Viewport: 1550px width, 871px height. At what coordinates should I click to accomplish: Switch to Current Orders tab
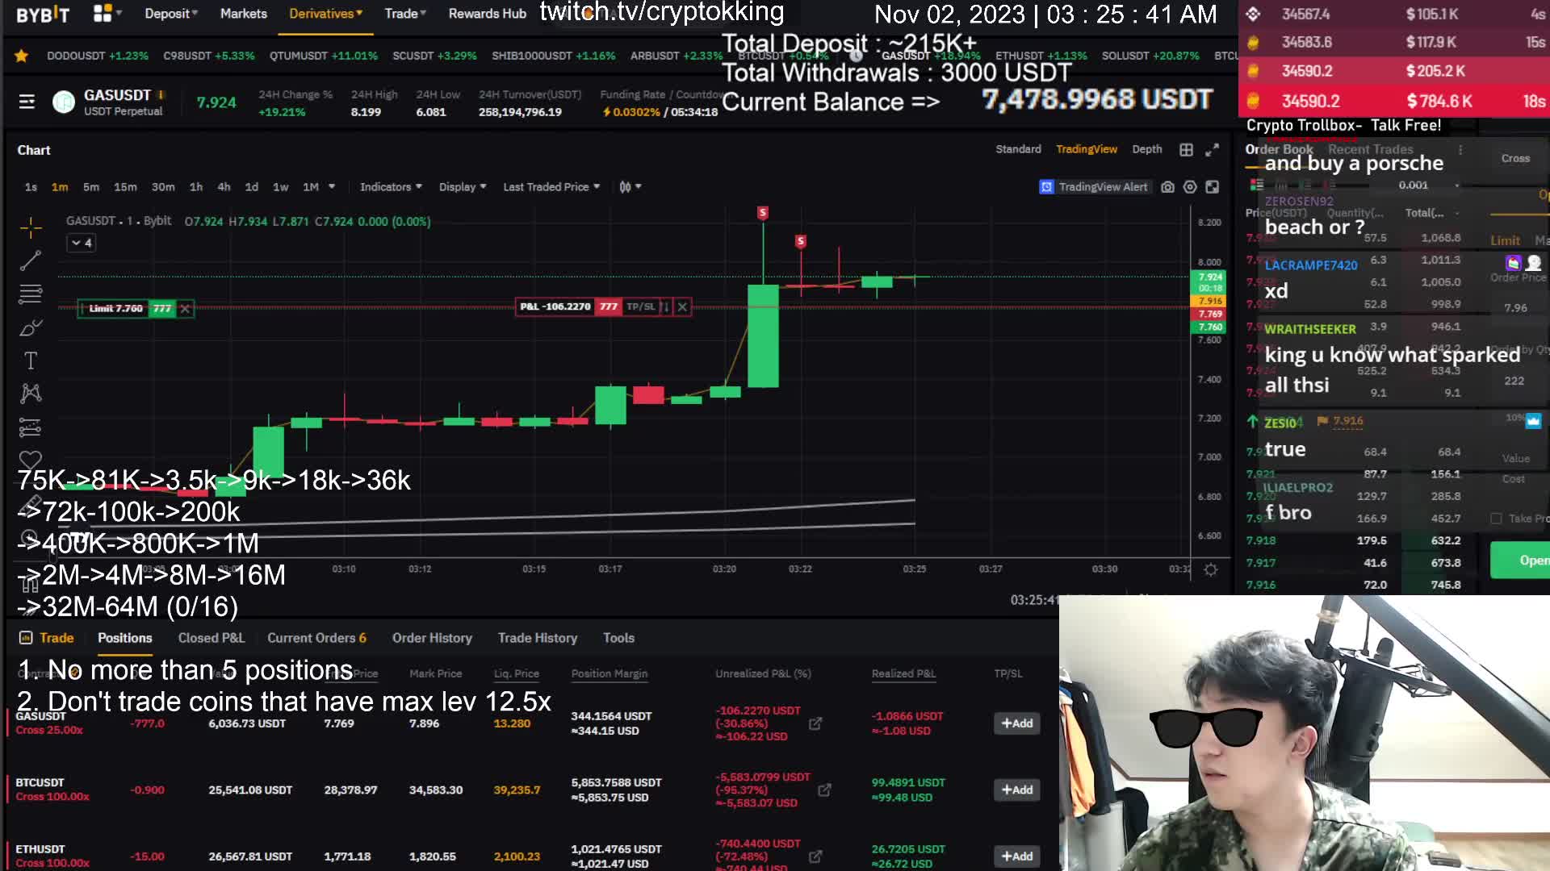point(316,638)
